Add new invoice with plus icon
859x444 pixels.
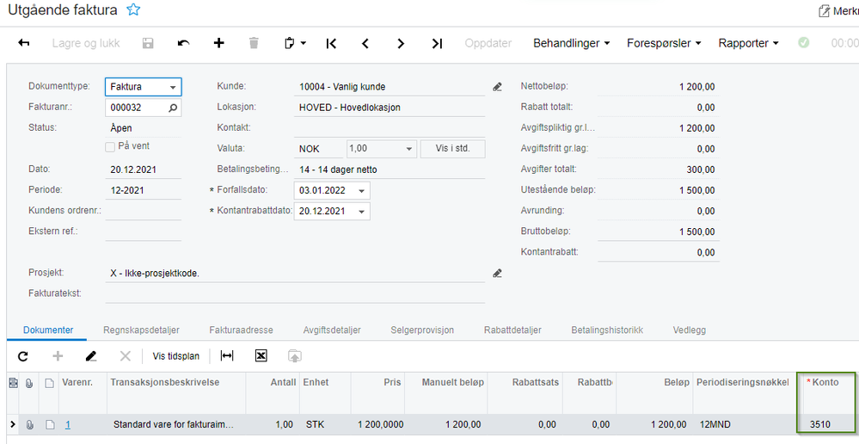point(218,43)
